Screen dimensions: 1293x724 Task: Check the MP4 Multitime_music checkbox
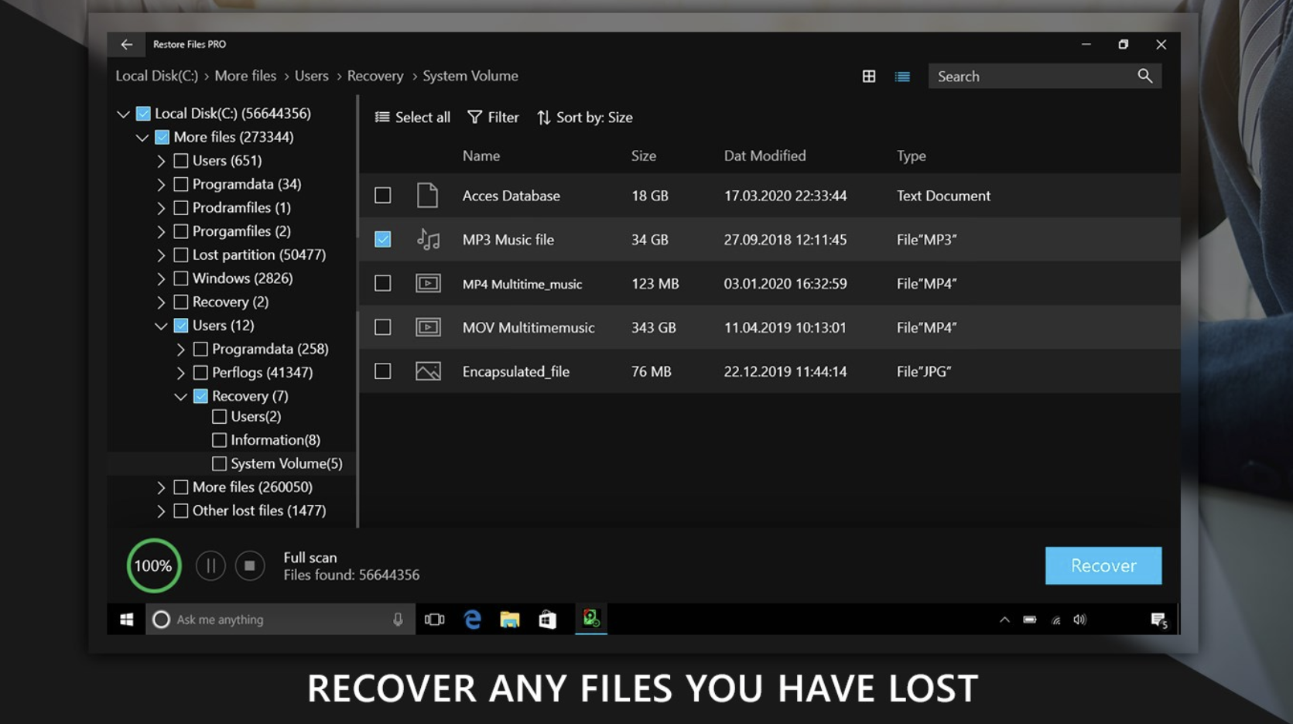[x=383, y=284]
